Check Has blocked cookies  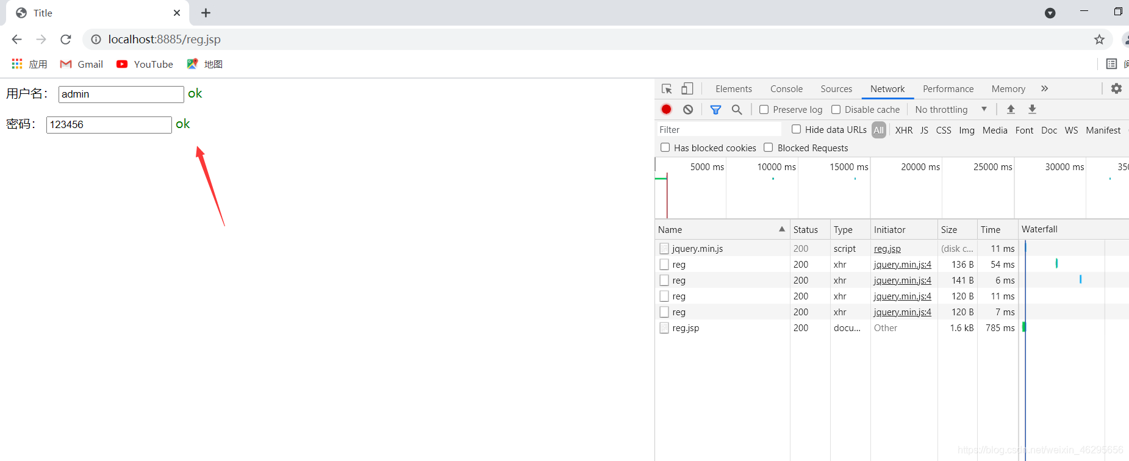665,148
